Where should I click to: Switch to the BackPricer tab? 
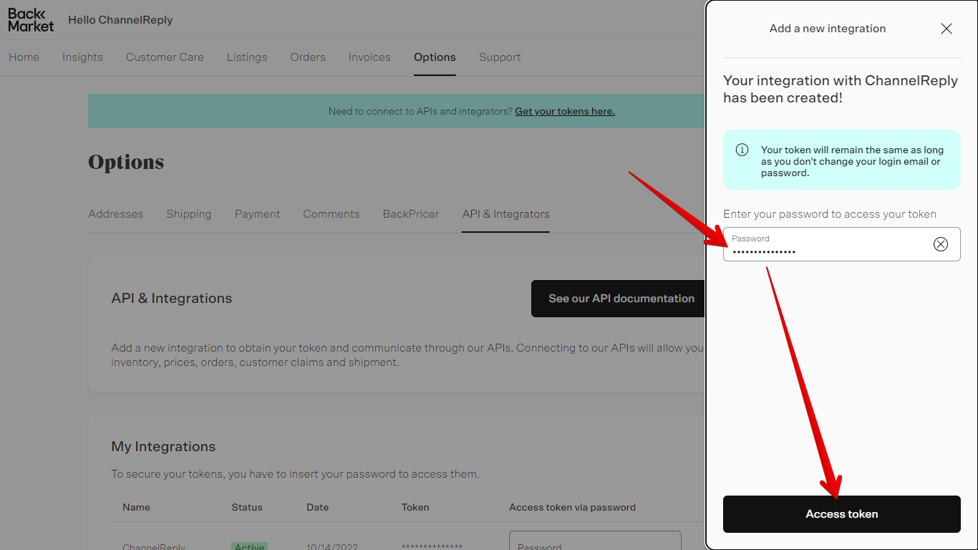point(411,214)
